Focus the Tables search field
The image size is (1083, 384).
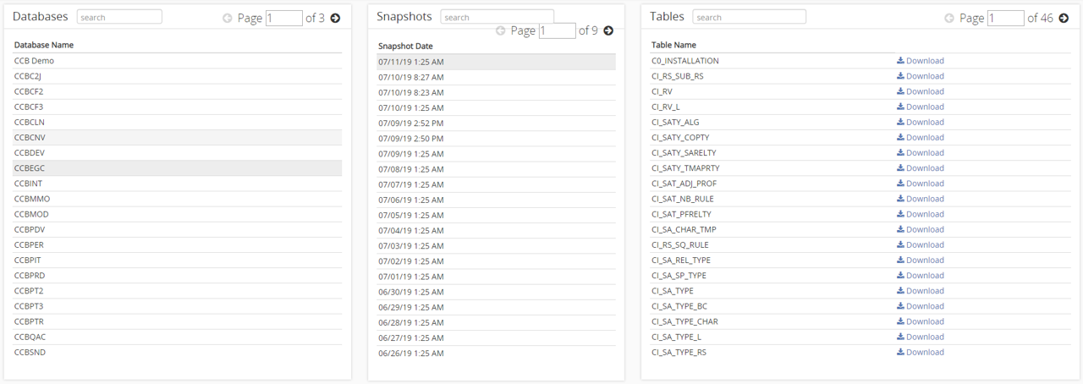click(x=749, y=17)
